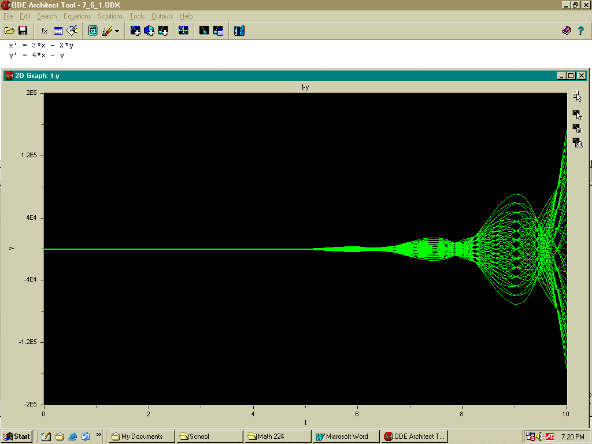Open the File menu
This screenshot has height=444, width=592.
pyautogui.click(x=8, y=16)
